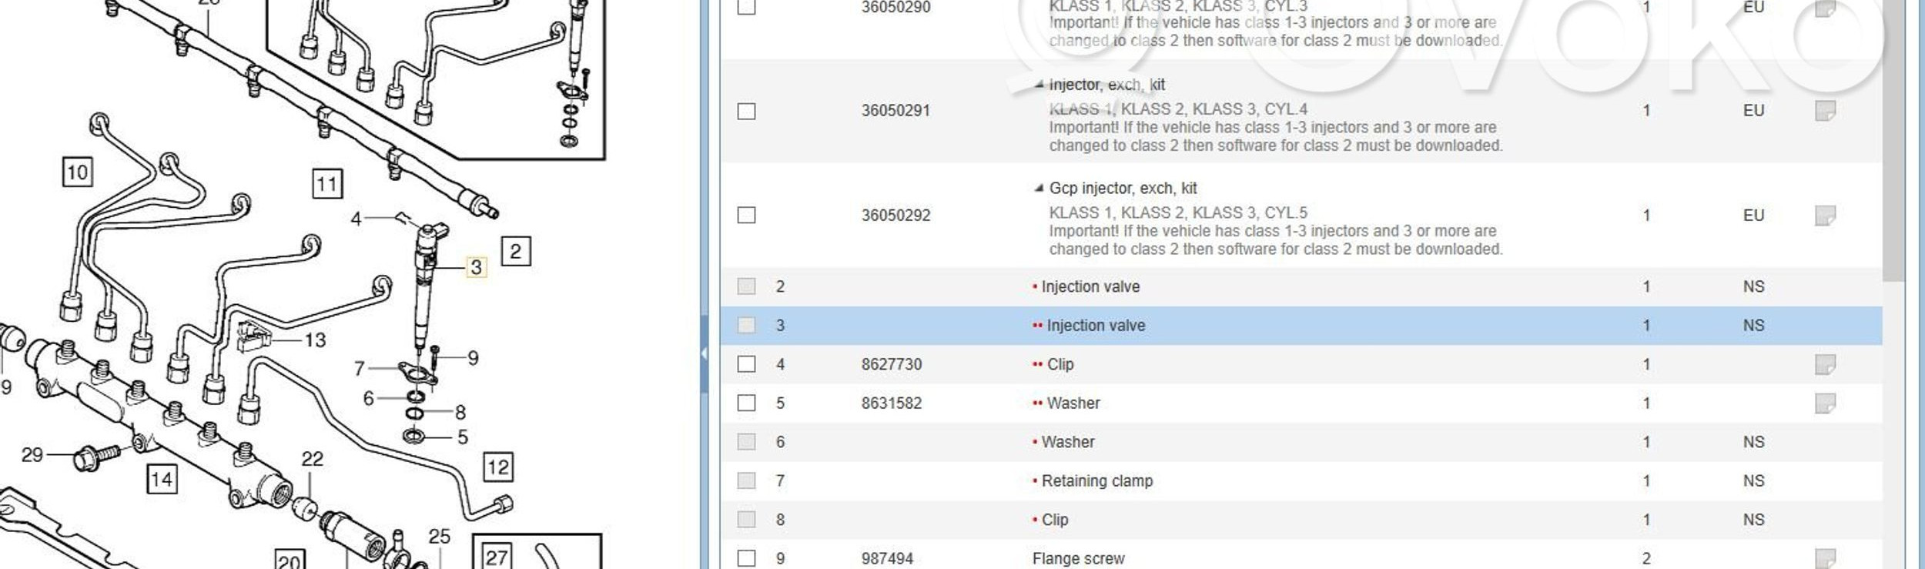Viewport: 1925px width, 569px height.
Task: Click highlighted callout 3 in diagram
Action: pos(476,267)
